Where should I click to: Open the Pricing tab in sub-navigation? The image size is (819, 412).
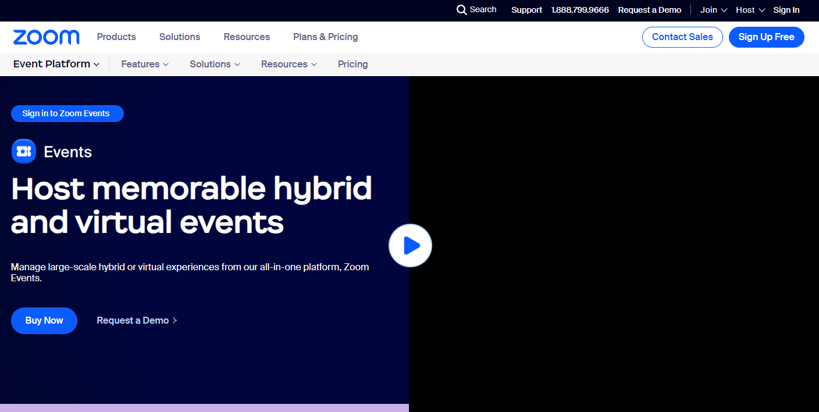pyautogui.click(x=353, y=65)
